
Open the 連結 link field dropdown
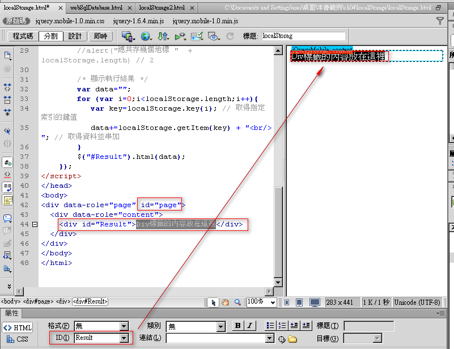(270, 338)
